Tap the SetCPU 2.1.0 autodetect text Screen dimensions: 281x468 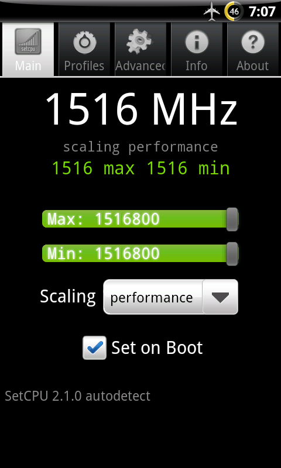(x=78, y=396)
